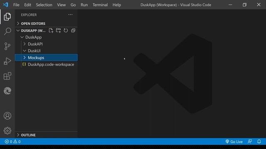Open the View menu
Image resolution: width=266 pixels, height=149 pixels.
[x=61, y=5]
